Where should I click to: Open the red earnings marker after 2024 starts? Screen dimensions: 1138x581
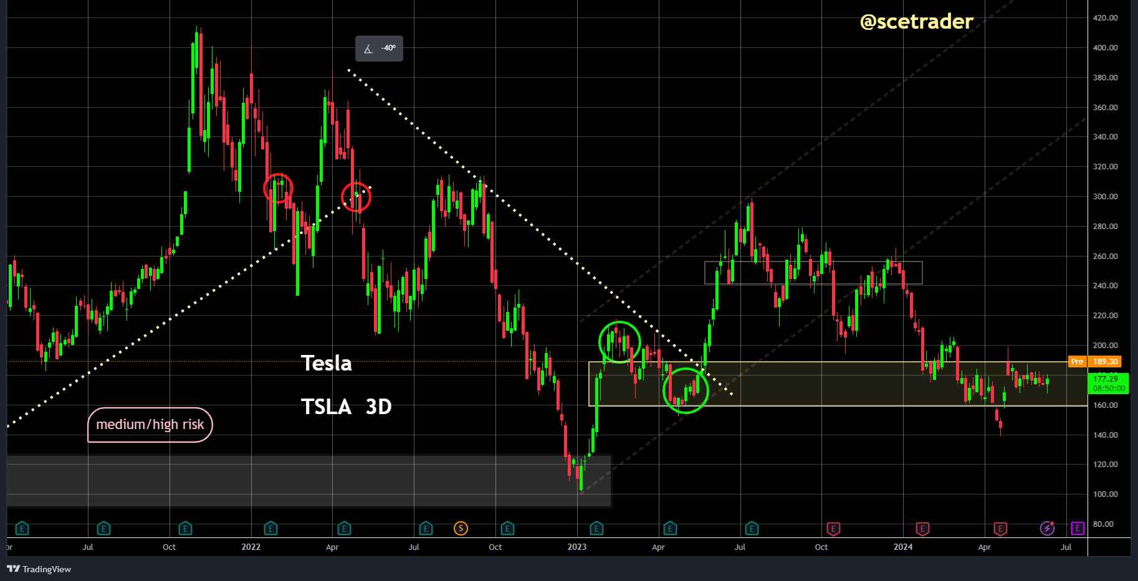tap(922, 529)
